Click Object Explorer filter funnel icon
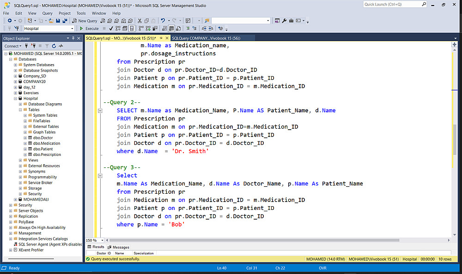The image size is (462, 274). pos(47,46)
